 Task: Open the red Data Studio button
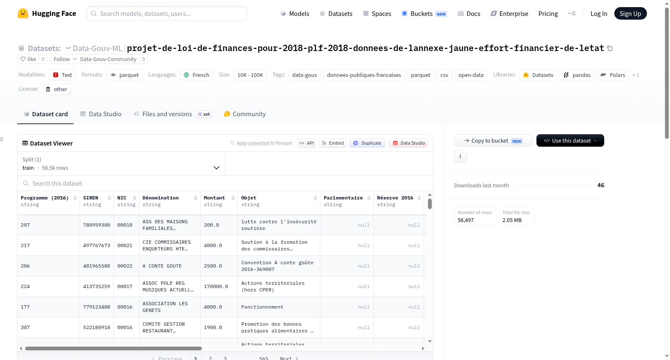pyautogui.click(x=409, y=143)
